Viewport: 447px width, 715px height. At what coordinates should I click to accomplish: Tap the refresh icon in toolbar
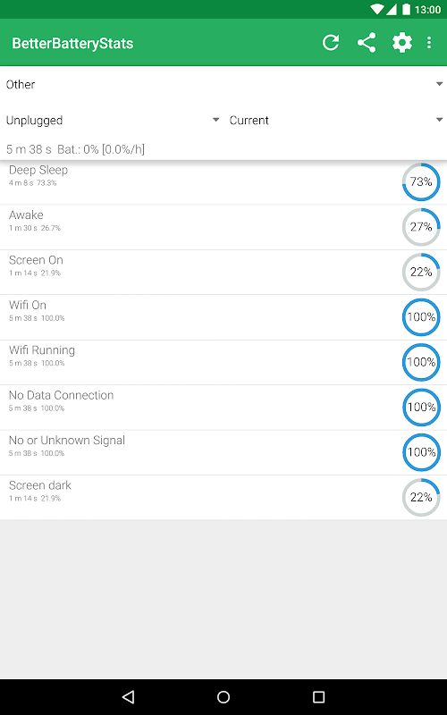(x=331, y=43)
